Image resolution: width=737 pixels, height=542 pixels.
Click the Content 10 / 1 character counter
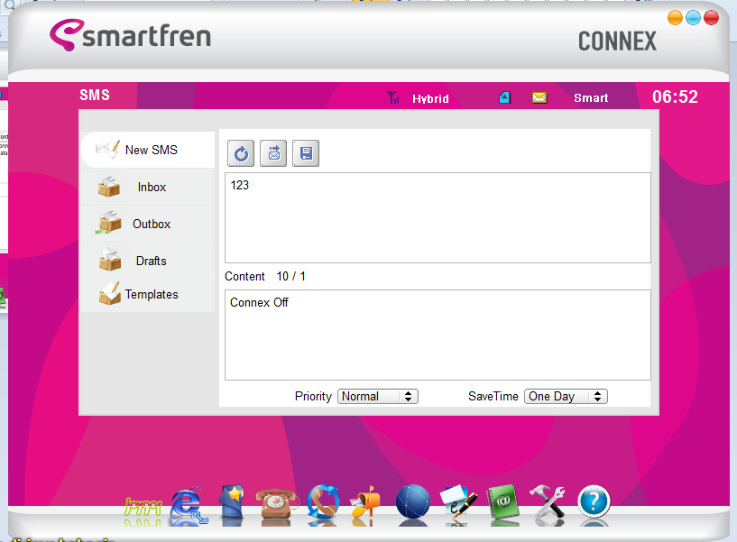point(265,276)
